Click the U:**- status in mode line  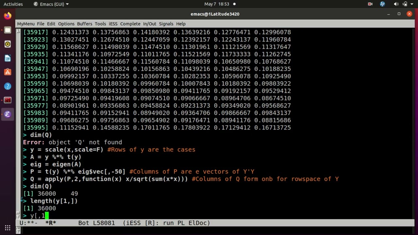coord(28,223)
